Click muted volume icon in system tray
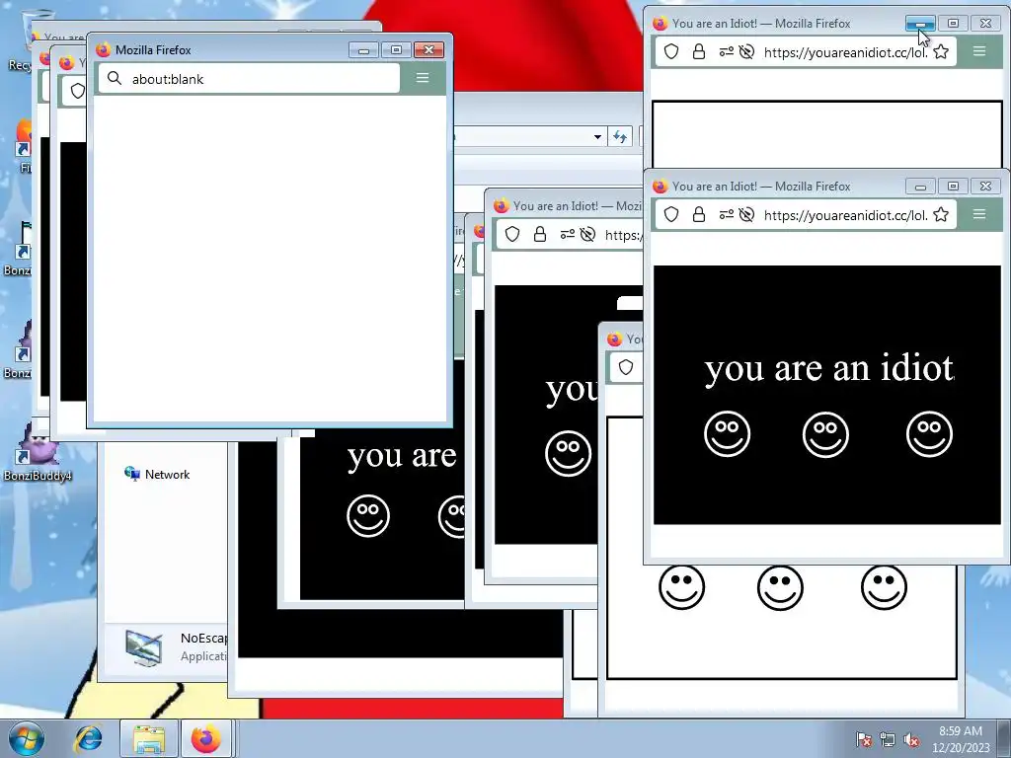1011x758 pixels. (911, 739)
